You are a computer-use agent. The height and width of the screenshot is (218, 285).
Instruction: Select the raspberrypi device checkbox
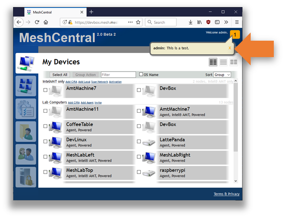(x=139, y=172)
